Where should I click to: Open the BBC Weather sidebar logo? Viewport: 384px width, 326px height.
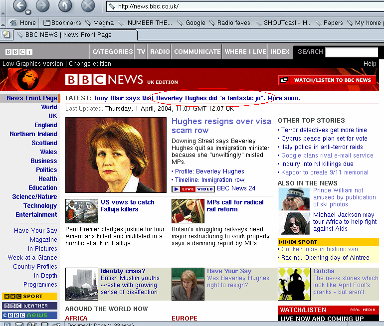pos(29,306)
